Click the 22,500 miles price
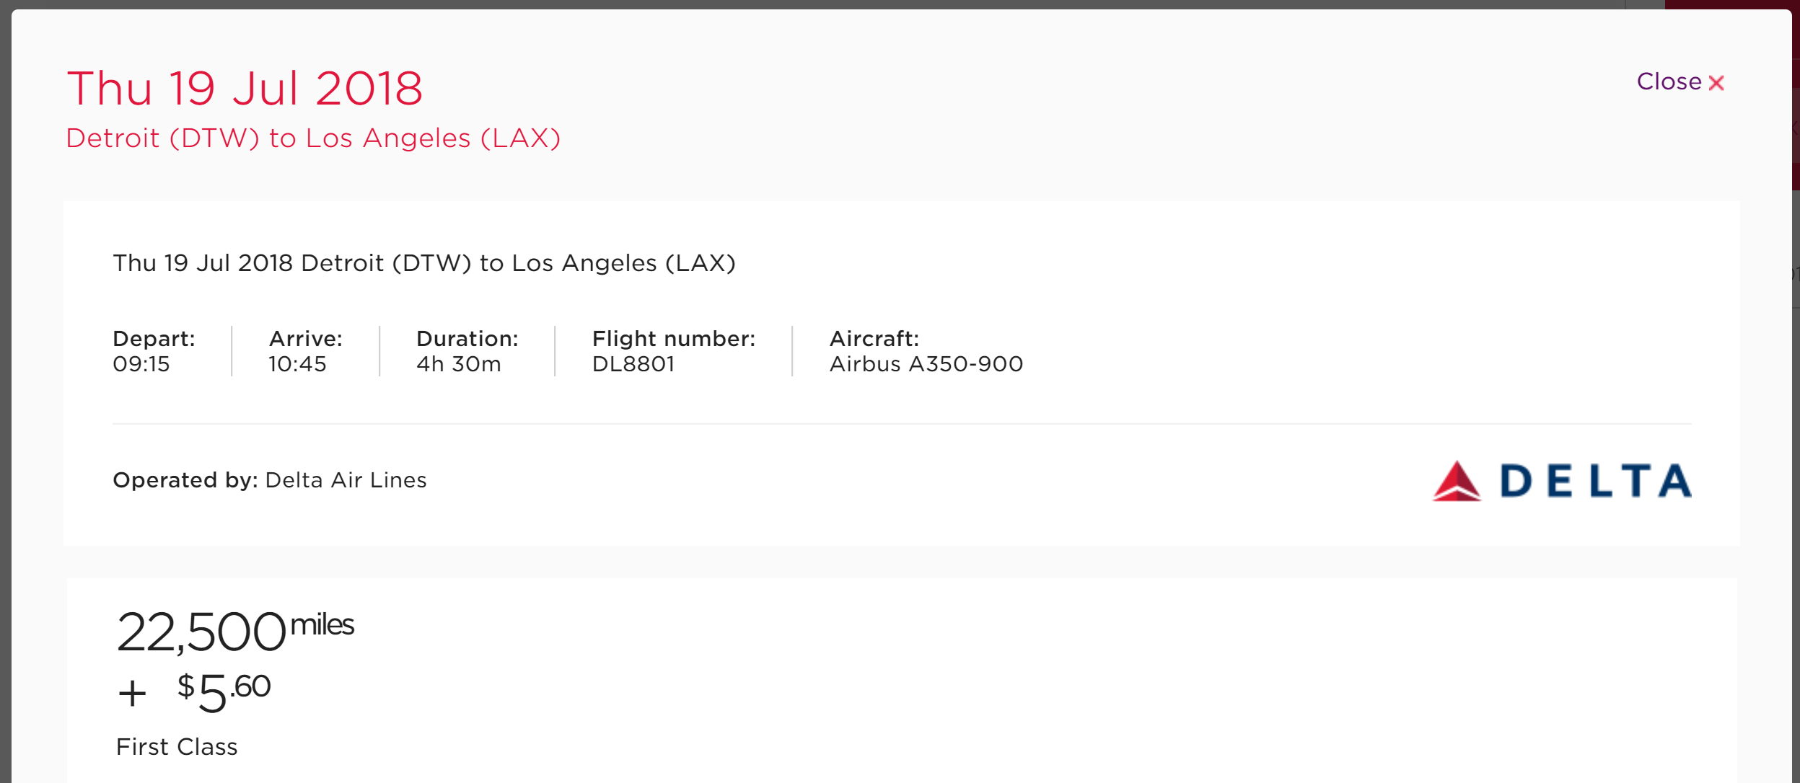Viewport: 1800px width, 783px height. tap(235, 632)
